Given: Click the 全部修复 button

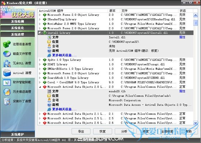Looking at the screenshot, I should click(167, 132).
